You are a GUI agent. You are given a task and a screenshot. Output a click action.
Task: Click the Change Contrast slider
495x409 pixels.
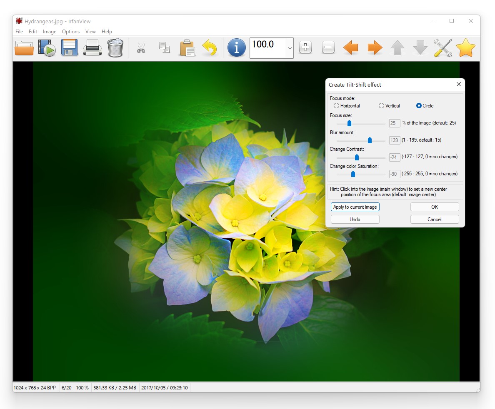pos(361,157)
